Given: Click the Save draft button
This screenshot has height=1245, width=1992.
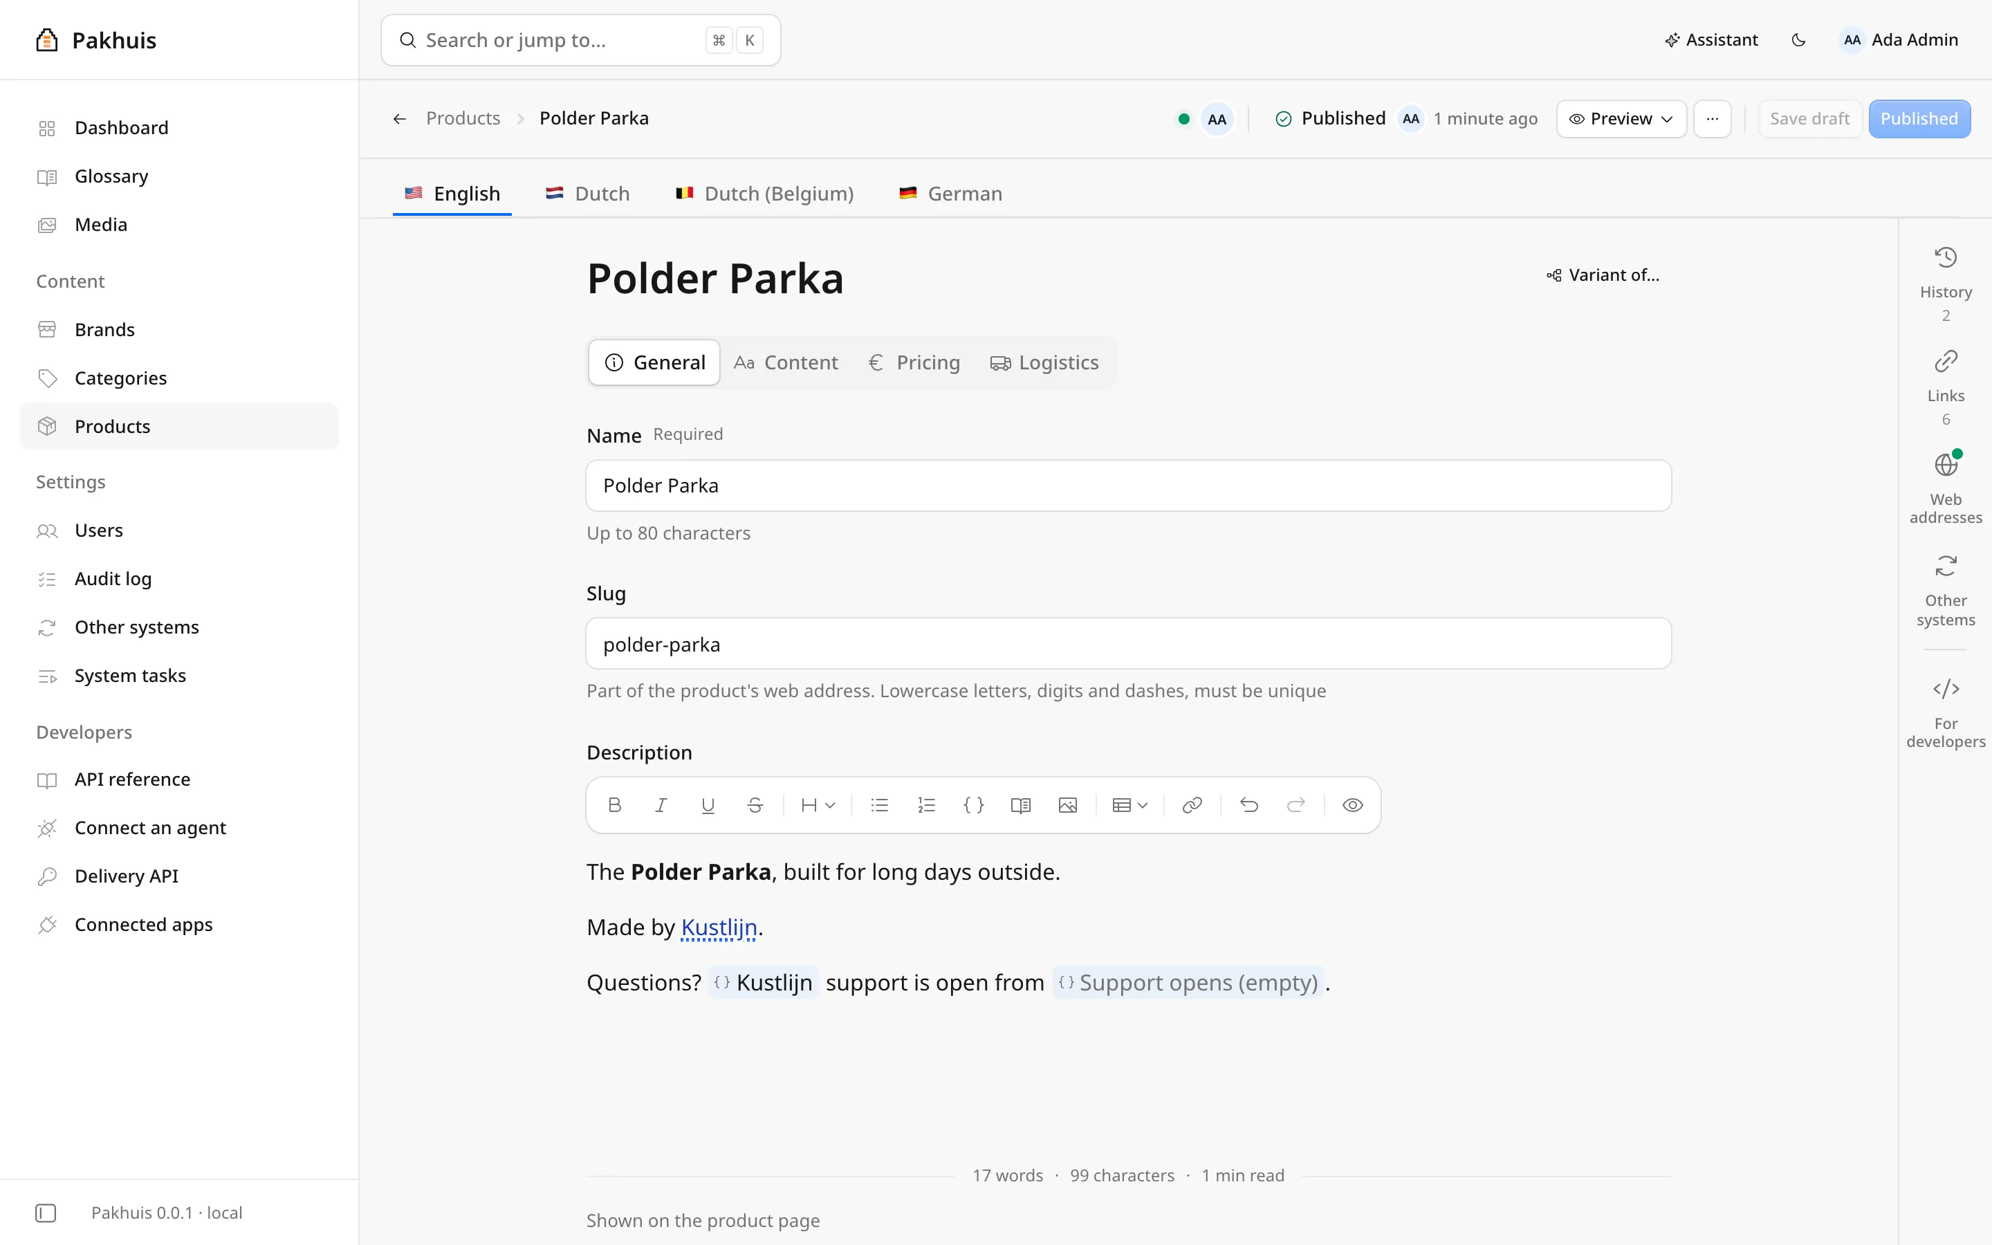Looking at the screenshot, I should tap(1809, 118).
